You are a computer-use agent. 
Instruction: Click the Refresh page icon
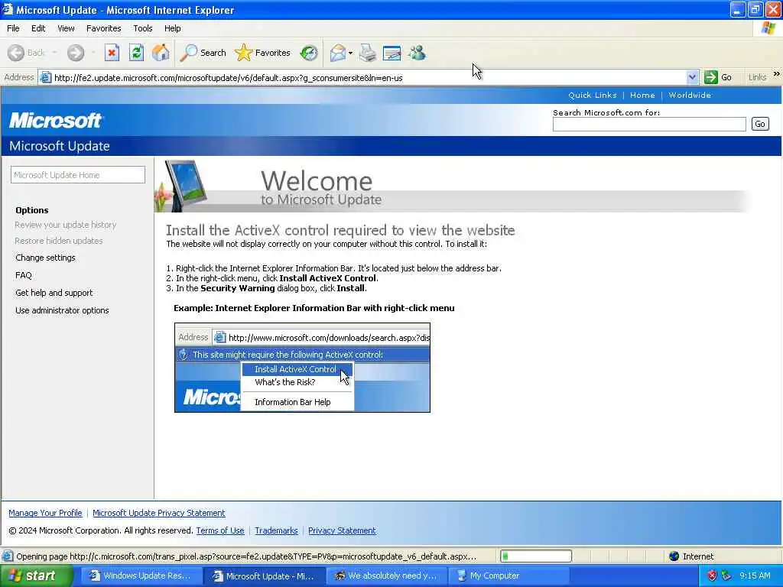click(x=136, y=53)
